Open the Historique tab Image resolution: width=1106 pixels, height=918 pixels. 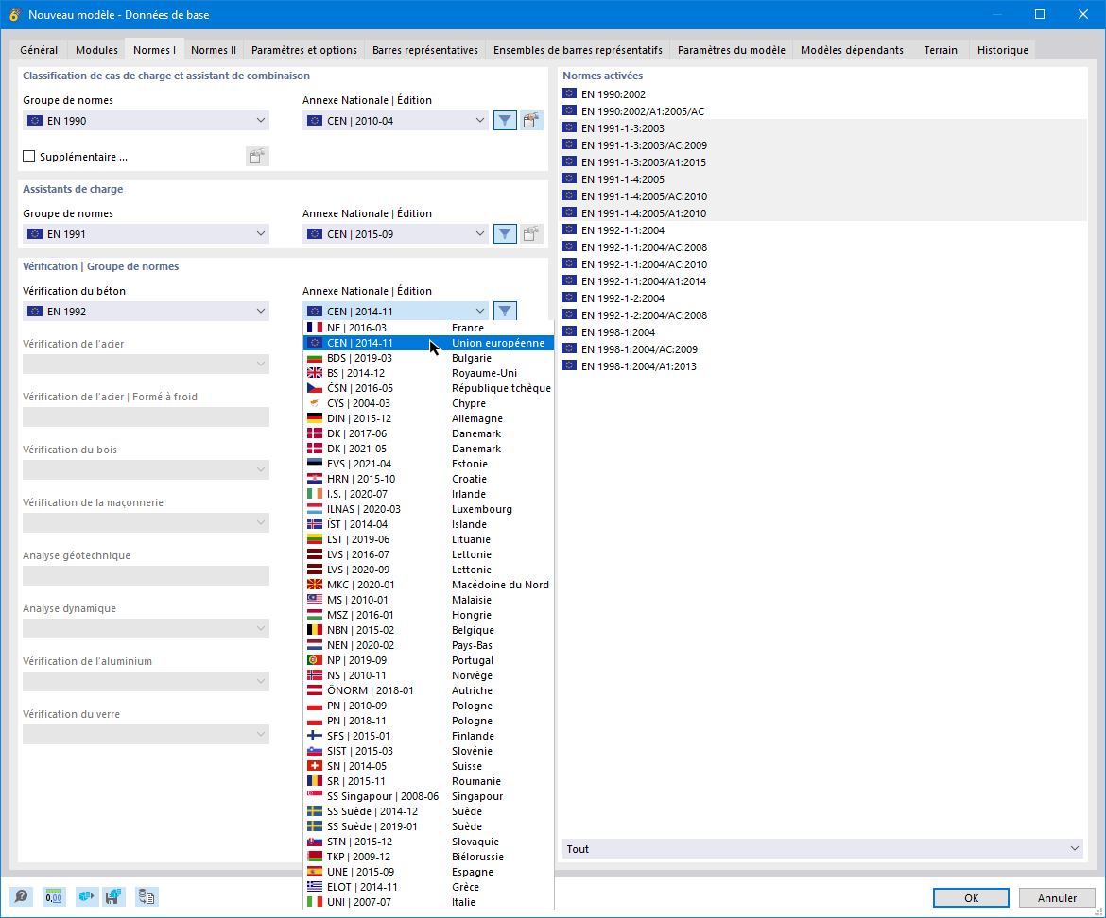coord(1002,50)
